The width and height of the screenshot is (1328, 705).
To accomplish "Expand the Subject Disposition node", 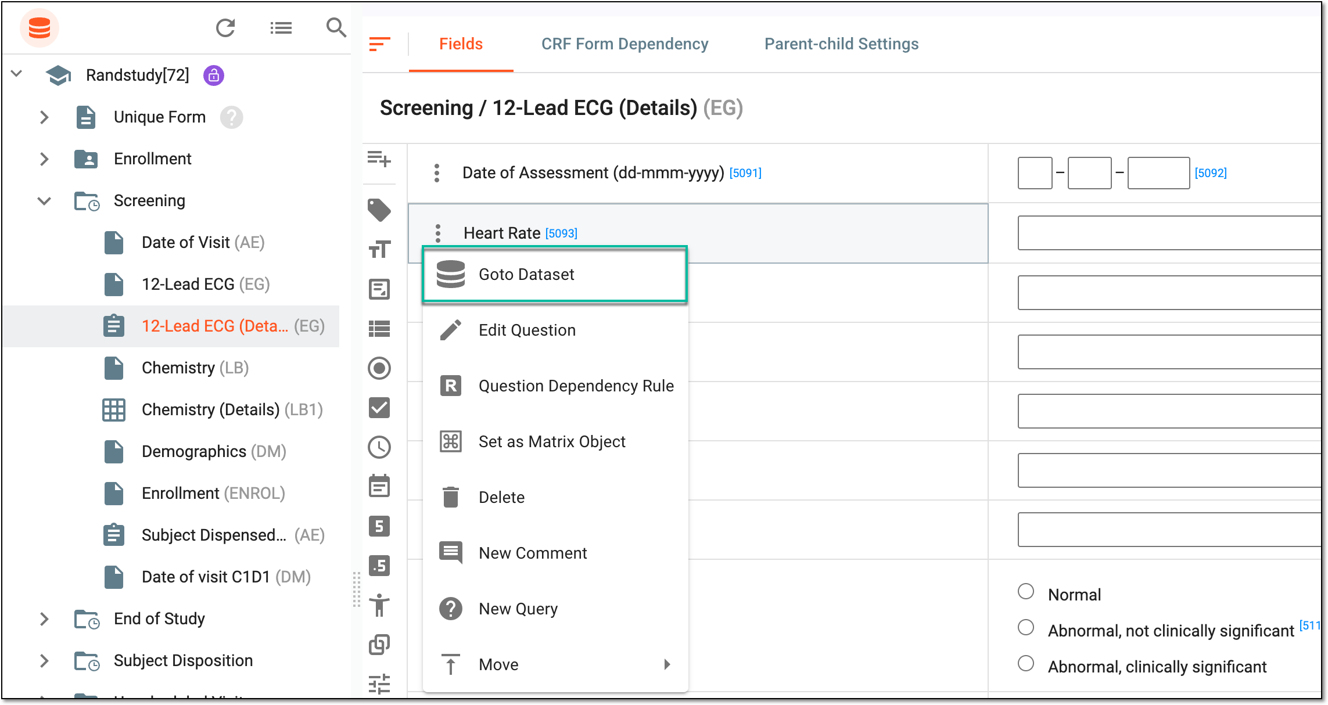I will (x=44, y=661).
